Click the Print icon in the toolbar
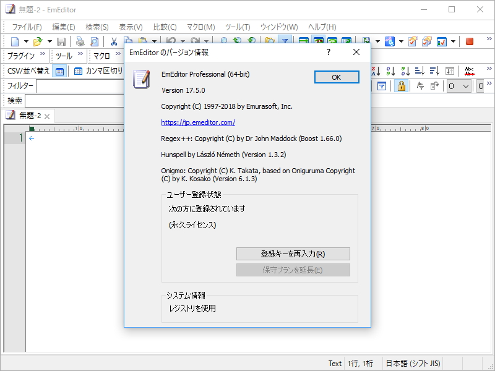The image size is (495, 371). [x=79, y=41]
